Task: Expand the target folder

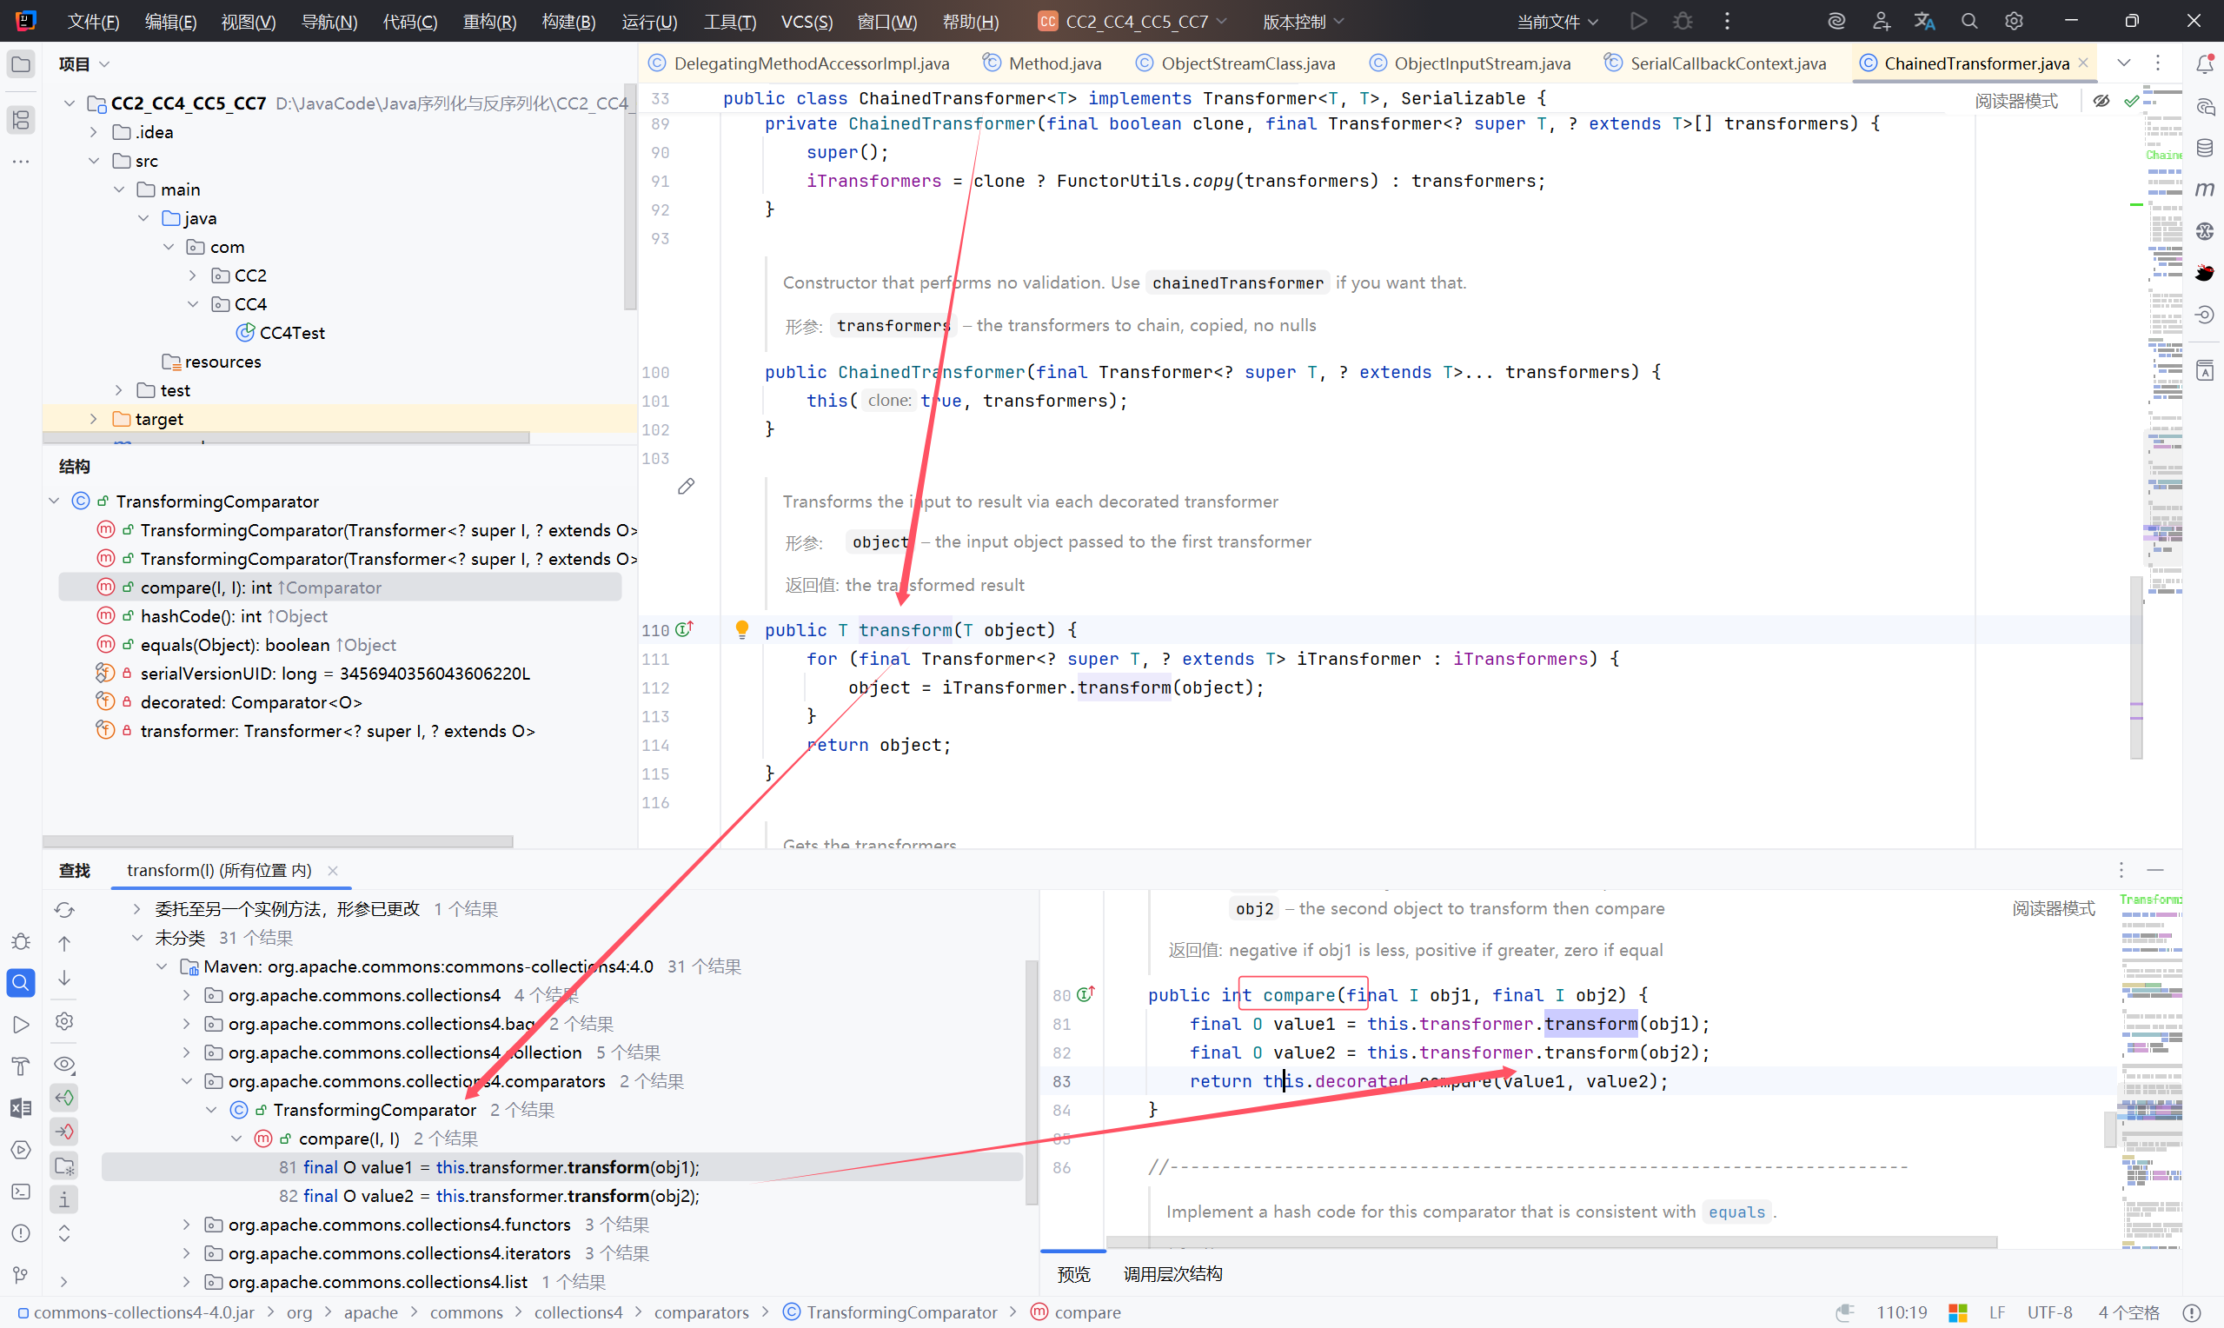Action: pos(94,419)
